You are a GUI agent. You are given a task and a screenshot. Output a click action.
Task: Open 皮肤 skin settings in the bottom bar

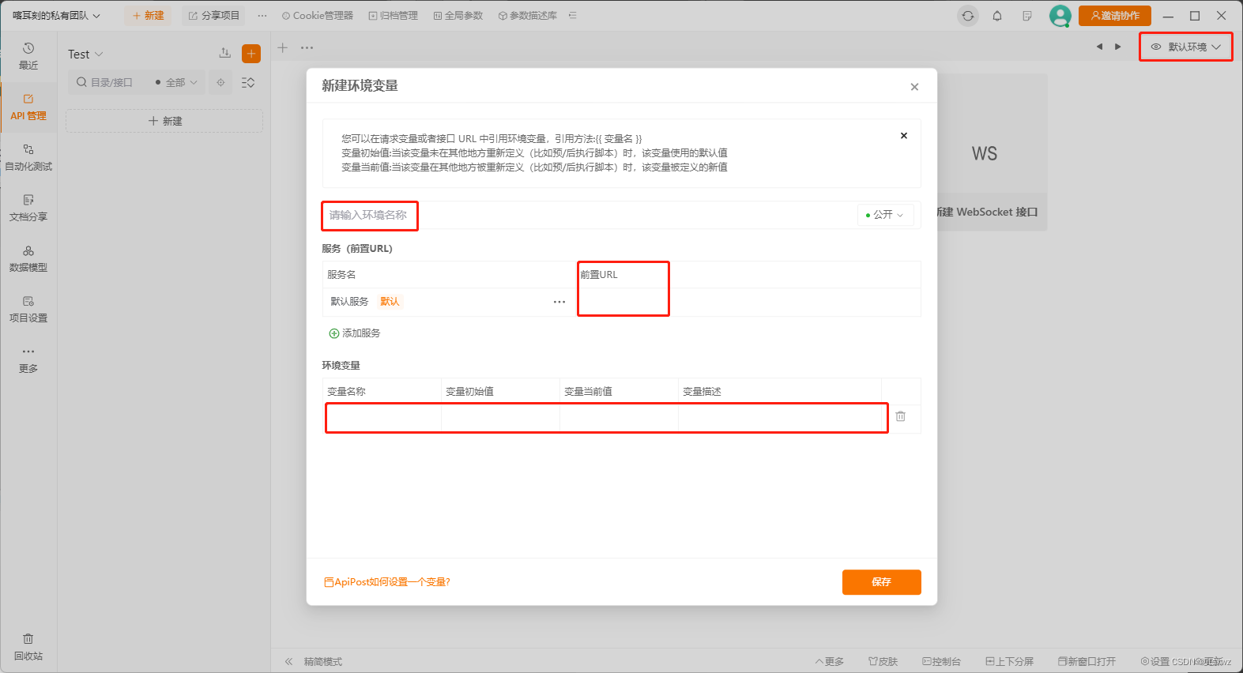click(883, 661)
